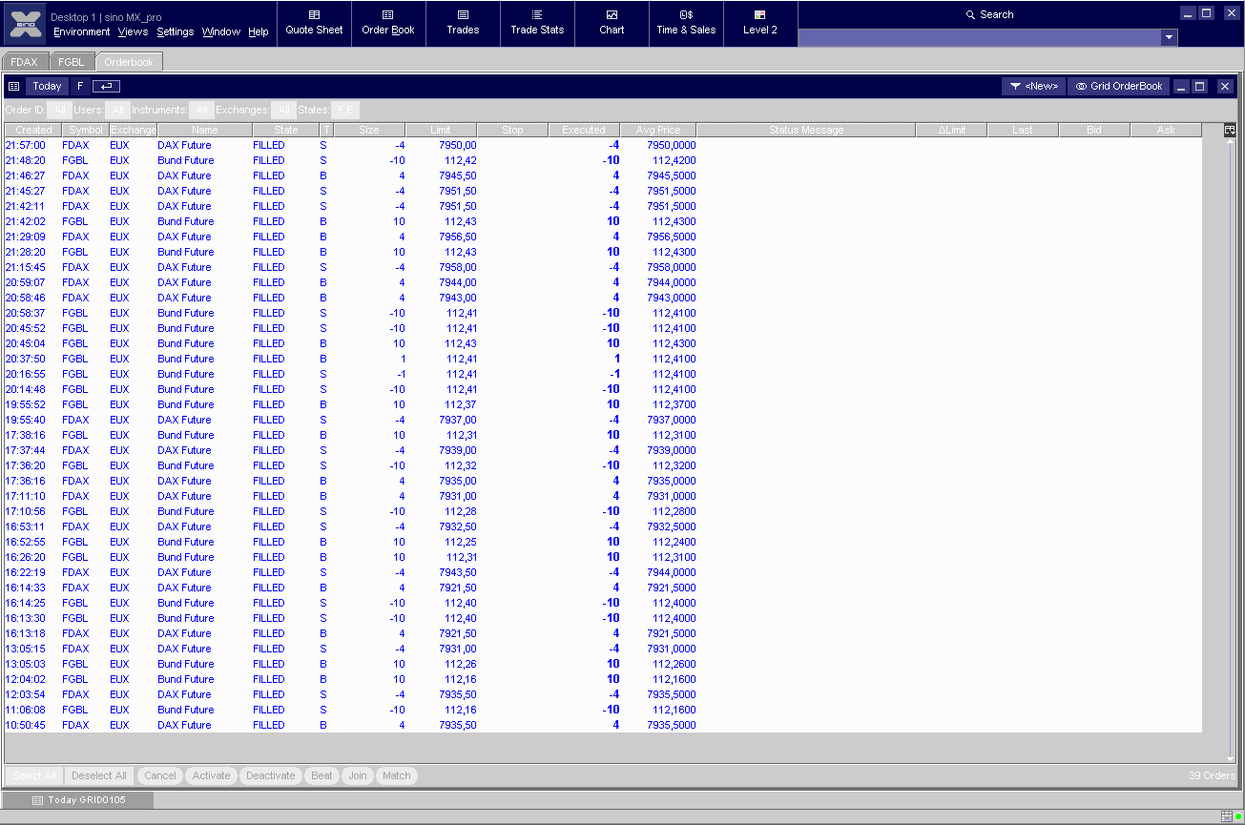Open the Level 2 view
The image size is (1245, 825).
tap(760, 22)
